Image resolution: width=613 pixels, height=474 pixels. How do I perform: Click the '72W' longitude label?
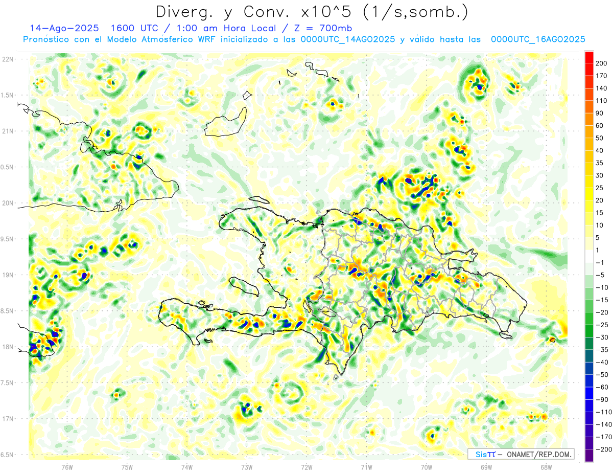pyautogui.click(x=306, y=466)
